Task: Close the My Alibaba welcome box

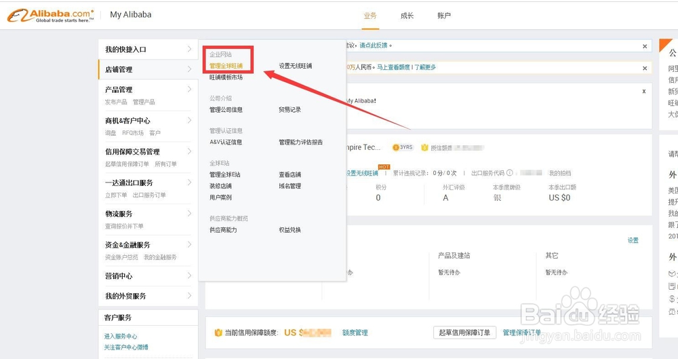Action: tap(644, 92)
